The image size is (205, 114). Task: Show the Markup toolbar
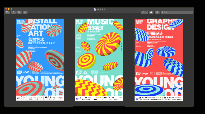point(157,12)
